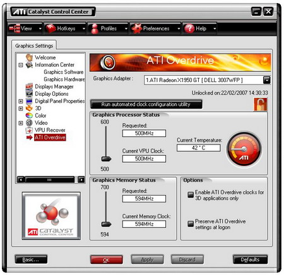Click the processor Requested 500MHz field

coord(144,133)
